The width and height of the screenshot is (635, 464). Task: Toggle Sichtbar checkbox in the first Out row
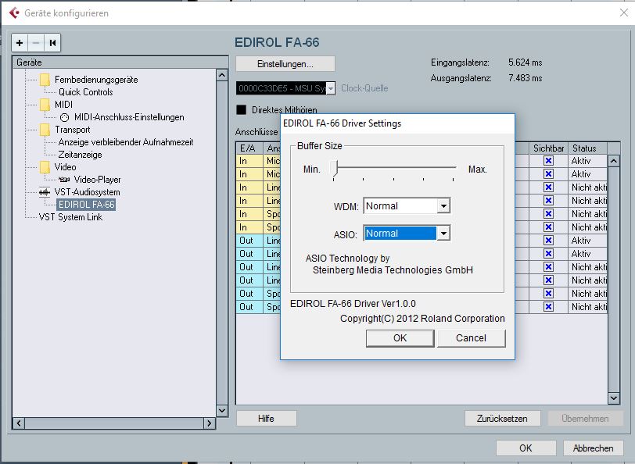548,241
